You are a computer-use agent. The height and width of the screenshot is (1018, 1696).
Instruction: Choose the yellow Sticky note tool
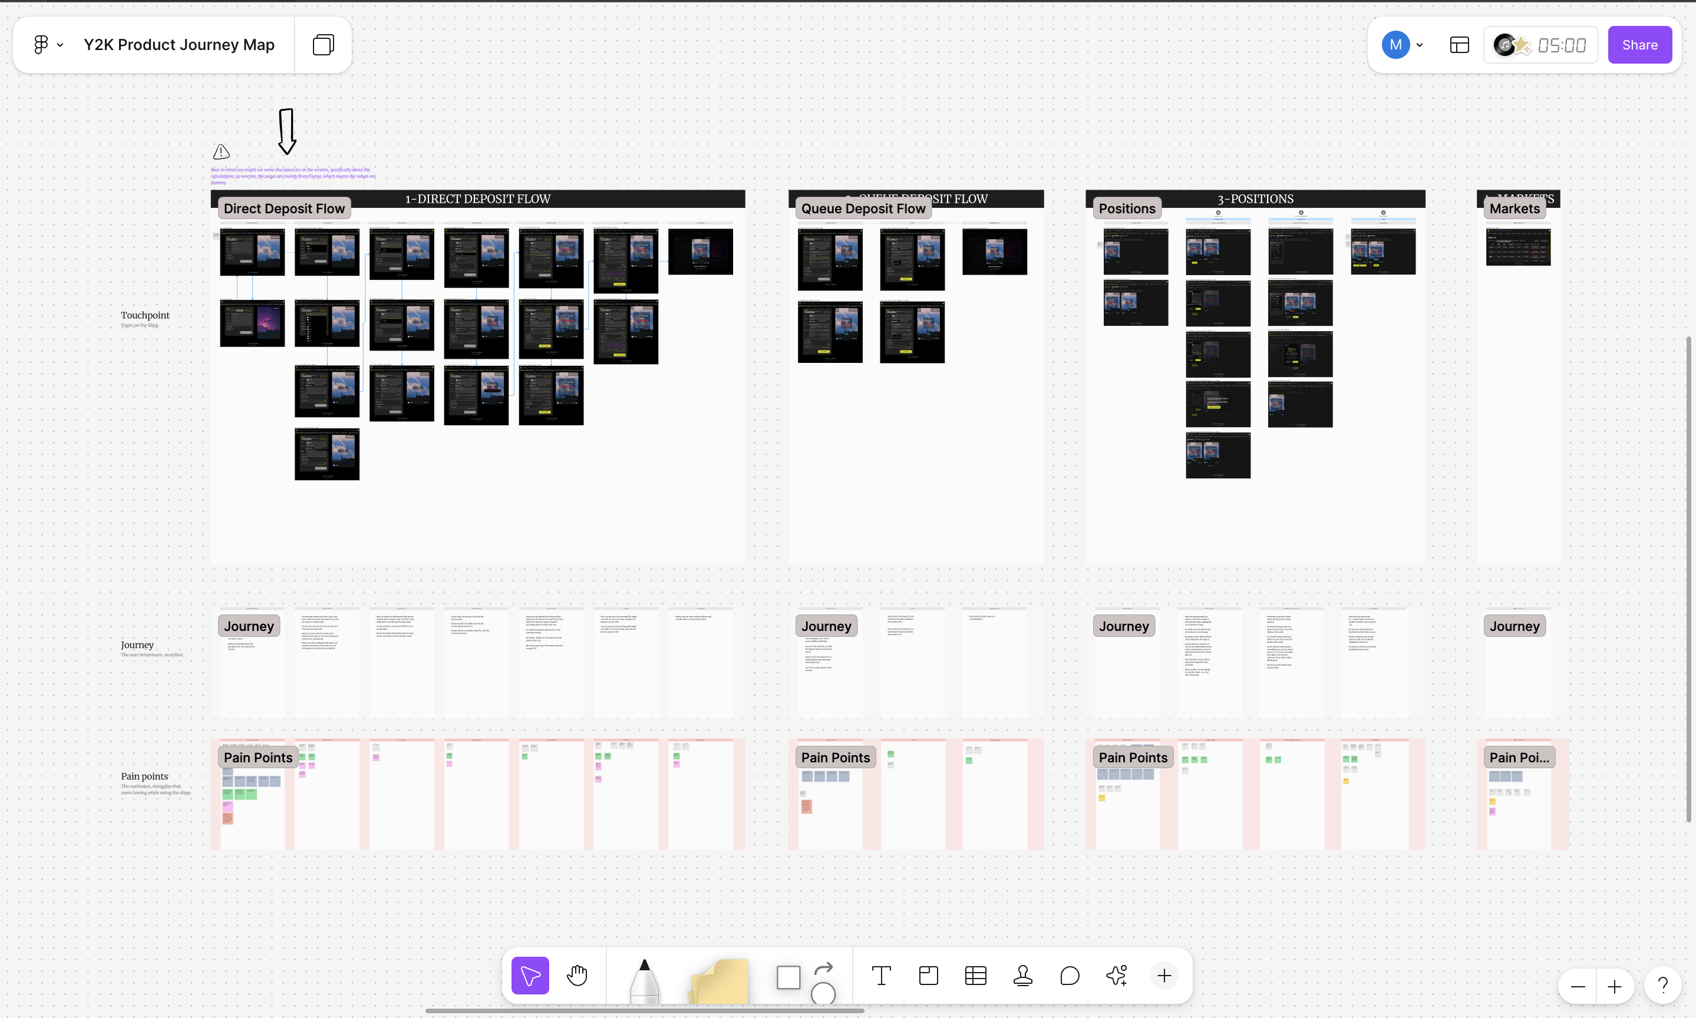click(719, 981)
